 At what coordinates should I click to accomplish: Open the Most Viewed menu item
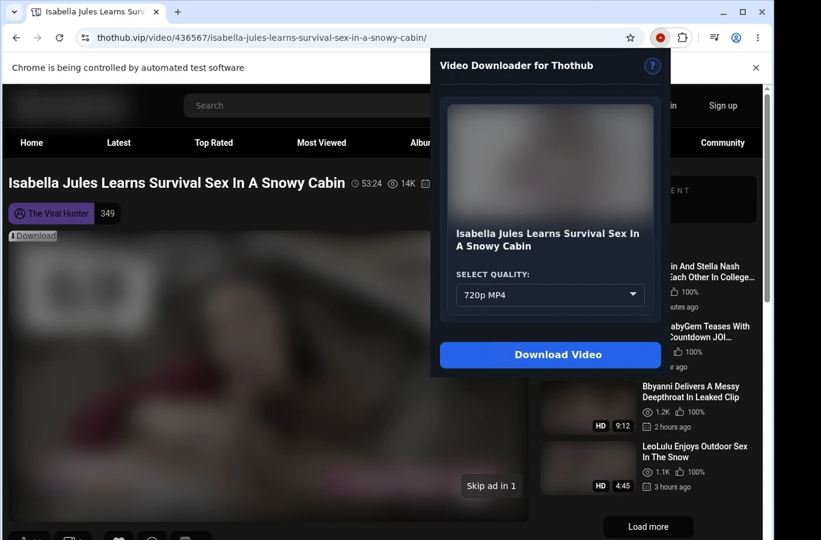click(322, 143)
